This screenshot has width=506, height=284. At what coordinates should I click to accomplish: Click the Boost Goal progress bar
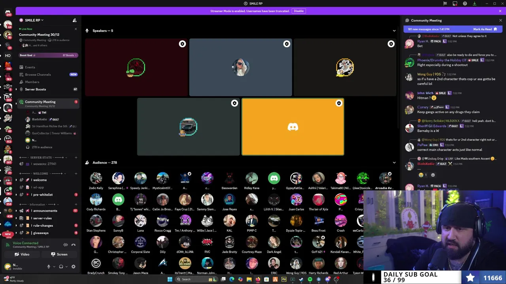tap(48, 55)
